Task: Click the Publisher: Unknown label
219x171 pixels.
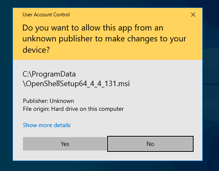Action: pyautogui.click(x=48, y=101)
